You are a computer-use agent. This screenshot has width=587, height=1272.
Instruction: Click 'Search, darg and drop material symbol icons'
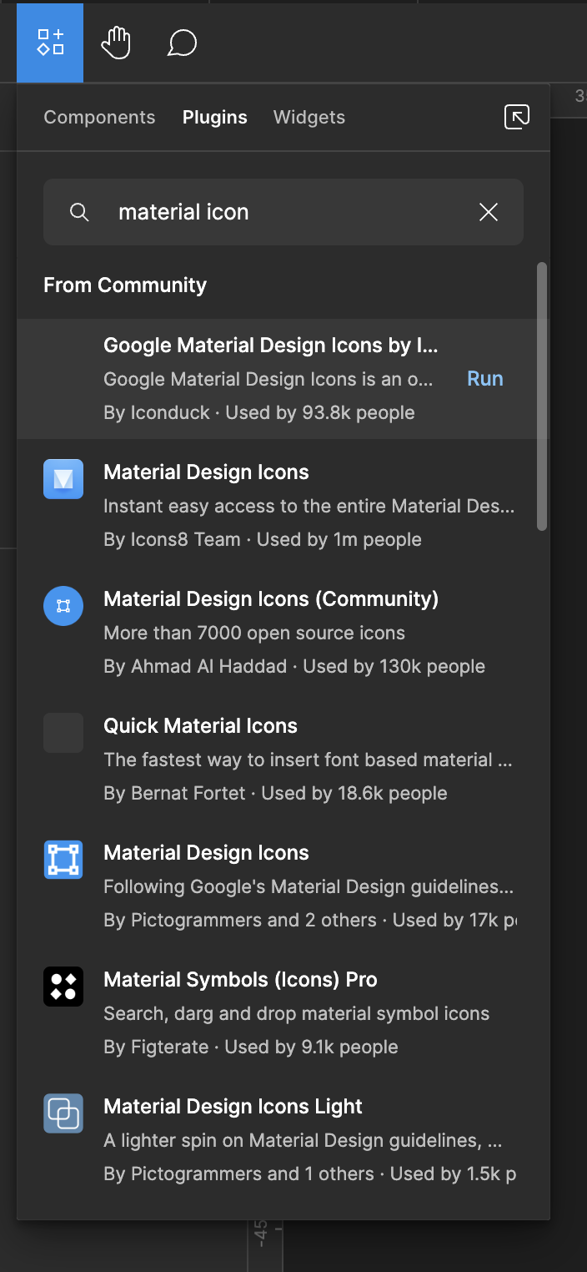[296, 1013]
